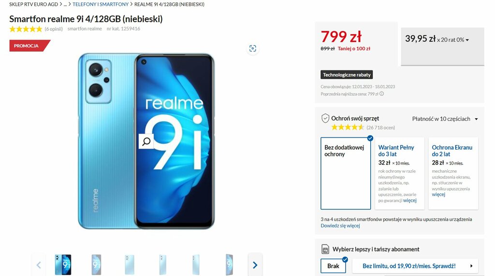This screenshot has height=276, width=495.
Task: Select Bez dodatkowej ochrony option
Action: pos(346,173)
